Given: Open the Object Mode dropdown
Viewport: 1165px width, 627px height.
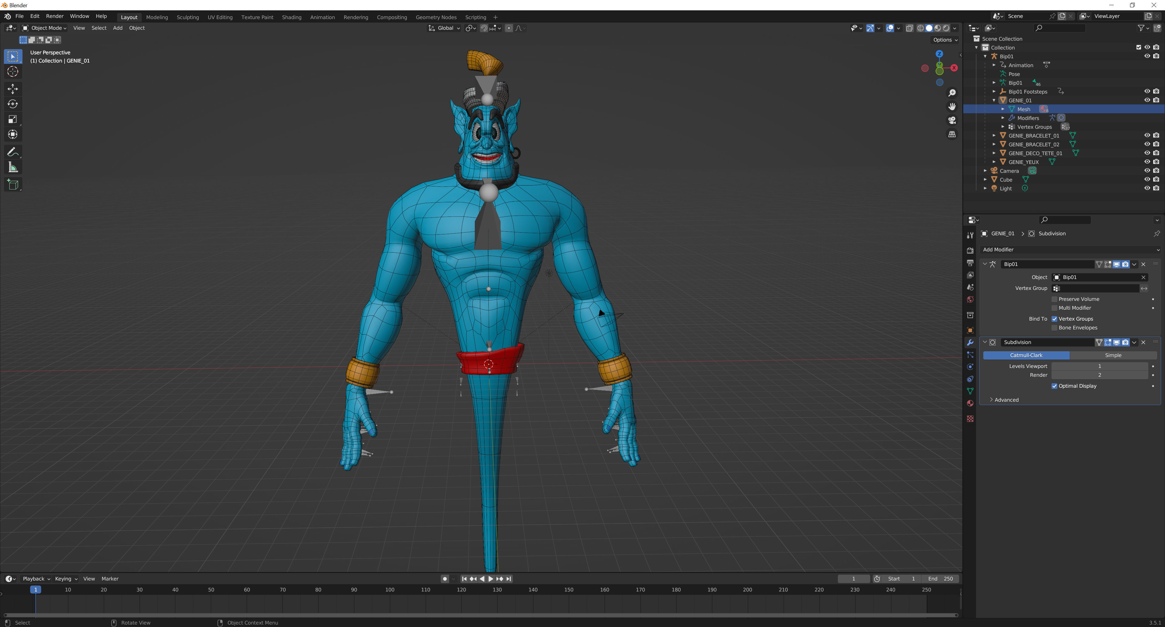Looking at the screenshot, I should (x=44, y=28).
